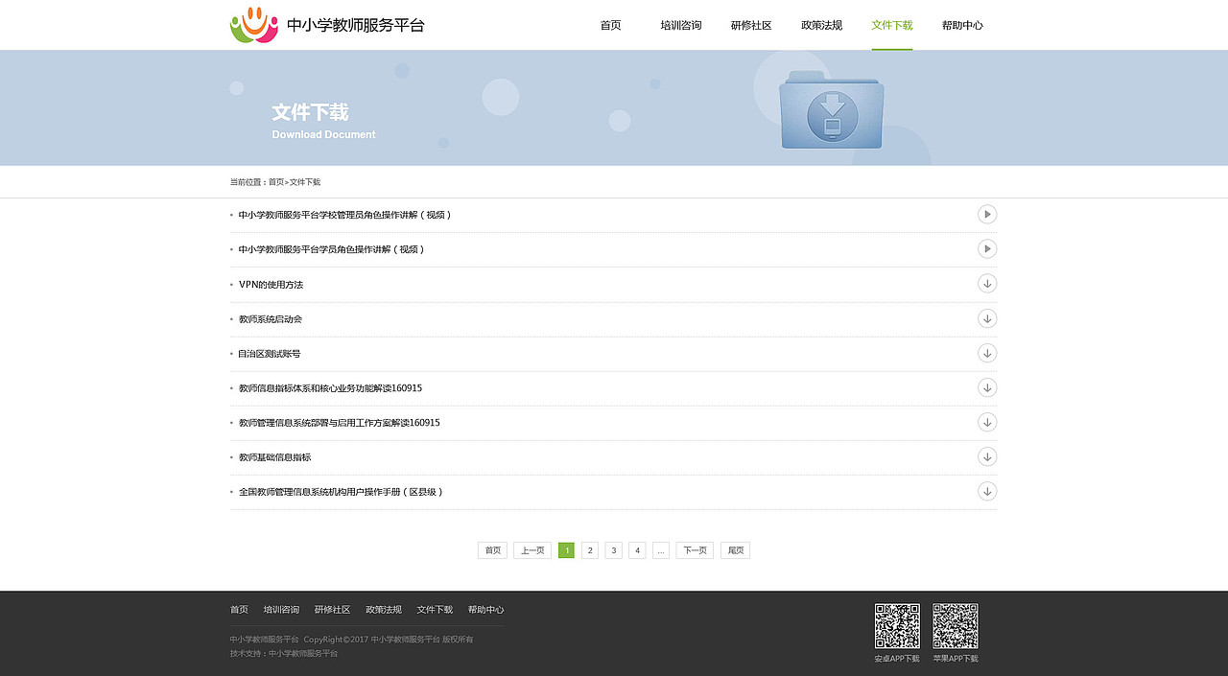Screen dimensions: 1228x676
Task: Download the 自治区测试账号 file
Action: click(x=987, y=353)
